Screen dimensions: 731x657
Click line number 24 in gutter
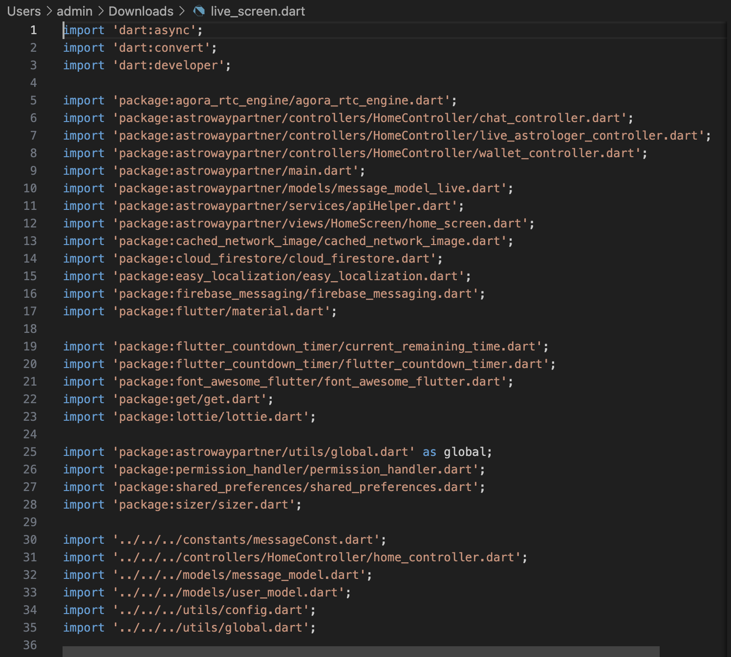30,434
